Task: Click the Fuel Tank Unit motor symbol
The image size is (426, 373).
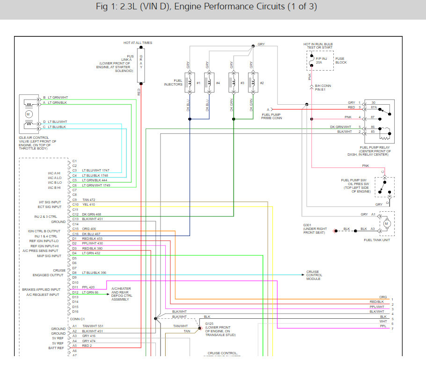Action: coord(387,223)
